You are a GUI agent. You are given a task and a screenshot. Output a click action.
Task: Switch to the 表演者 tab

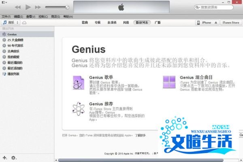(112, 22)
